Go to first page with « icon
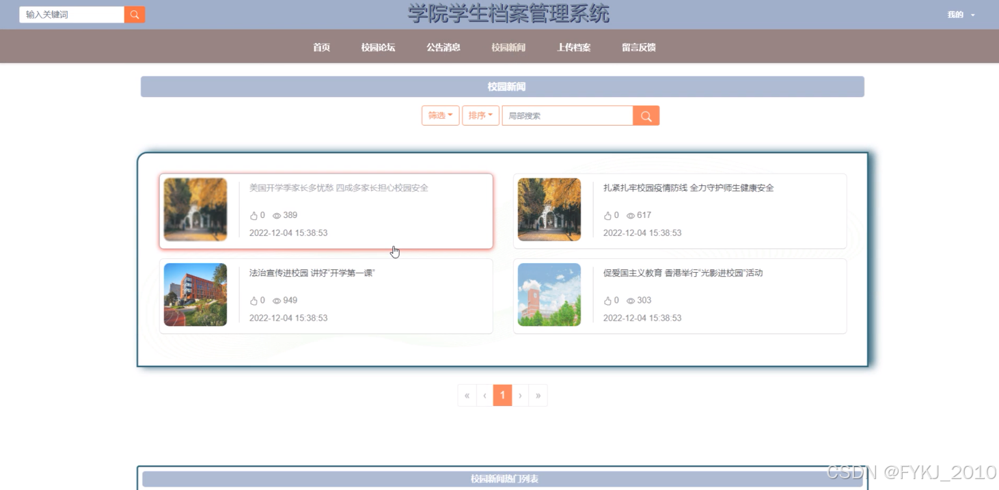 click(x=467, y=395)
